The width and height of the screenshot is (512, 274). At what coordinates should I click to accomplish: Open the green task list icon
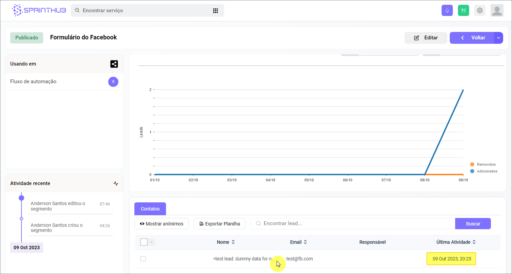pyautogui.click(x=463, y=11)
